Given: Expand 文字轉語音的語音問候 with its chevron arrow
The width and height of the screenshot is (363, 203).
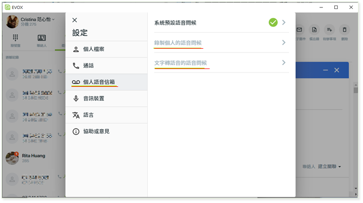Looking at the screenshot, I should pyautogui.click(x=284, y=63).
